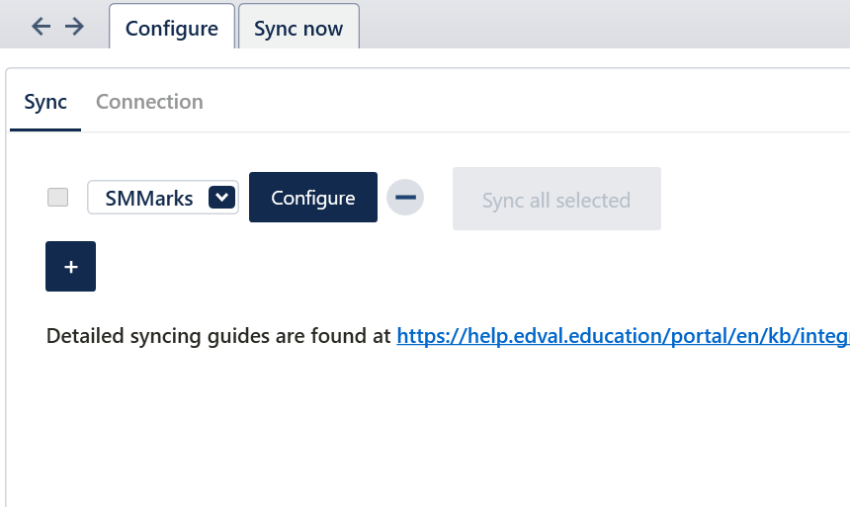Go back using the left arrow
850x507 pixels.
coord(41,27)
